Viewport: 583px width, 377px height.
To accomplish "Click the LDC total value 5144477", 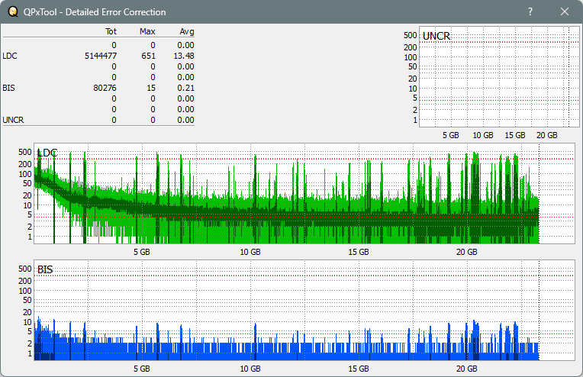I will click(101, 56).
